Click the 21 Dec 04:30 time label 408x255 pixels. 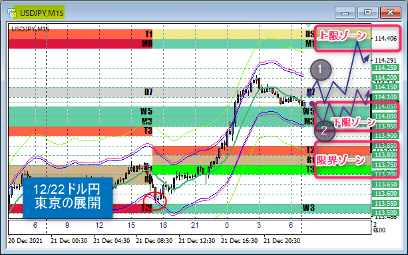click(112, 241)
